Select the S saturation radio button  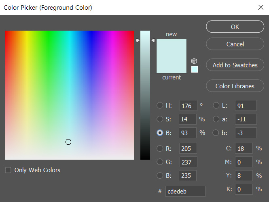pyautogui.click(x=160, y=119)
